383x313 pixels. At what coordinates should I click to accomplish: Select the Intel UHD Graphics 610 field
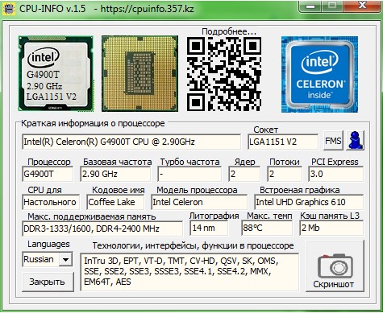point(309,202)
